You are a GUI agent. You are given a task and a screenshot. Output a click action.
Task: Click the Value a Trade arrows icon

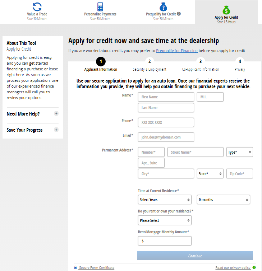point(37,6)
